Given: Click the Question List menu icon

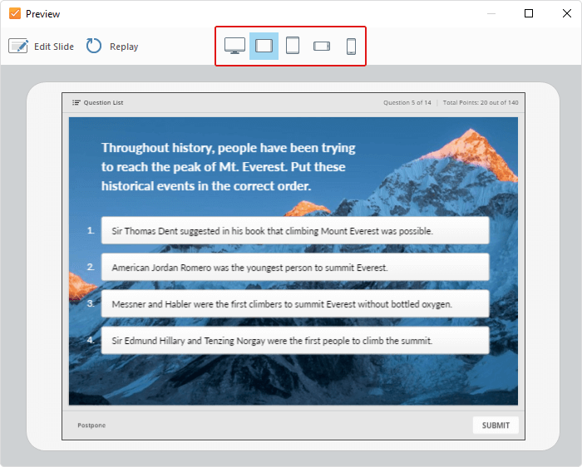Looking at the screenshot, I should pos(76,103).
